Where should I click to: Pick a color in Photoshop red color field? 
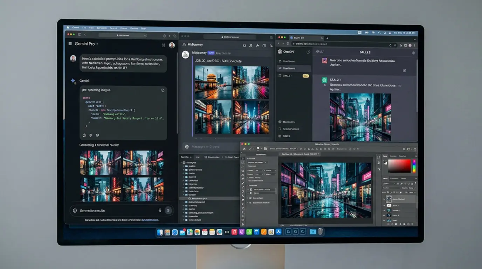399,166
